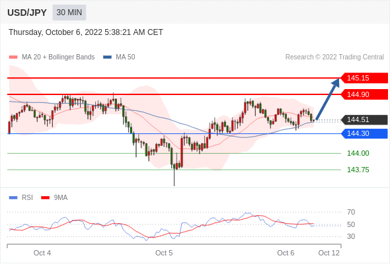The image size is (390, 264).
Task: Select the 145.15 resistance price tag
Action: tap(365, 78)
